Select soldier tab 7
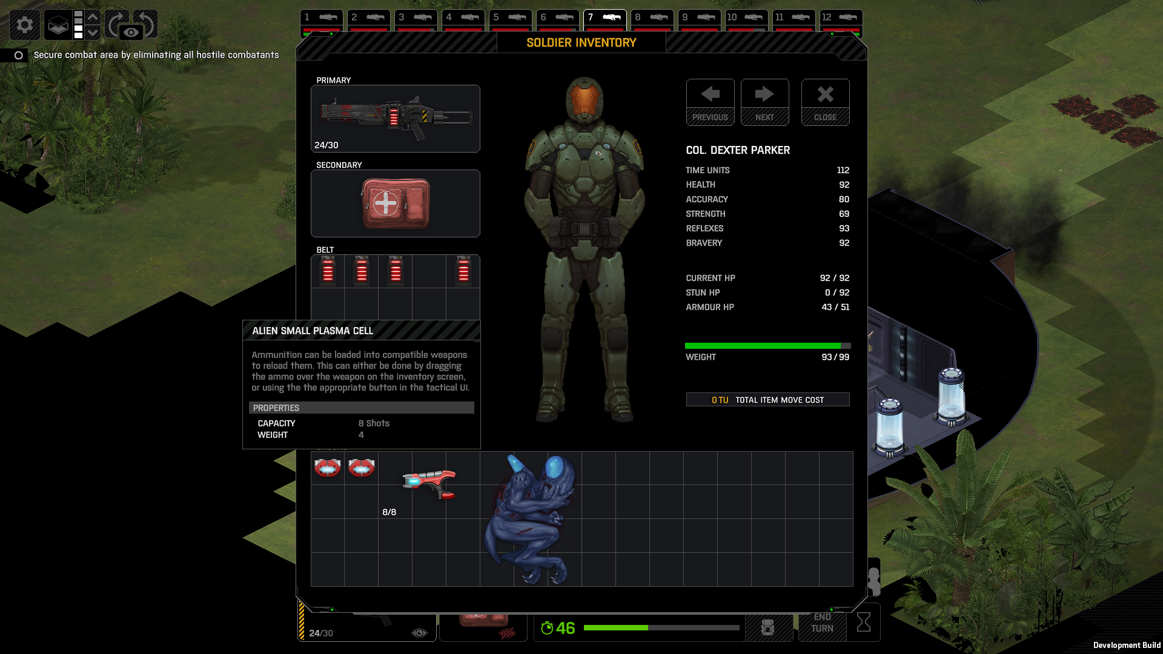Screen dimensions: 1163x654 point(605,20)
